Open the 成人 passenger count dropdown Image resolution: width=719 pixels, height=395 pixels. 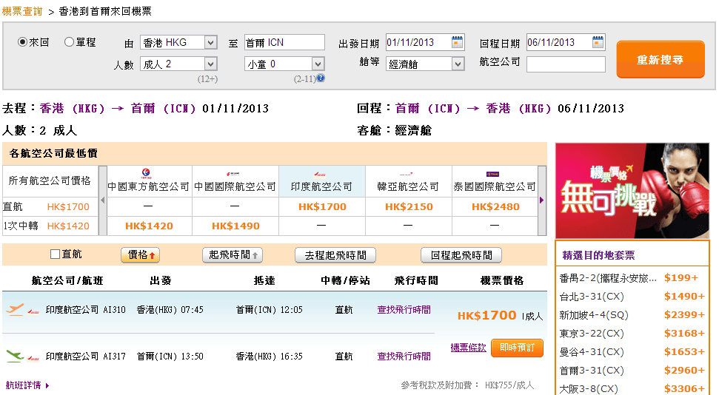coord(210,64)
